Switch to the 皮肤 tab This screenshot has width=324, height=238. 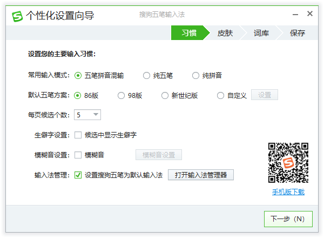coord(225,34)
